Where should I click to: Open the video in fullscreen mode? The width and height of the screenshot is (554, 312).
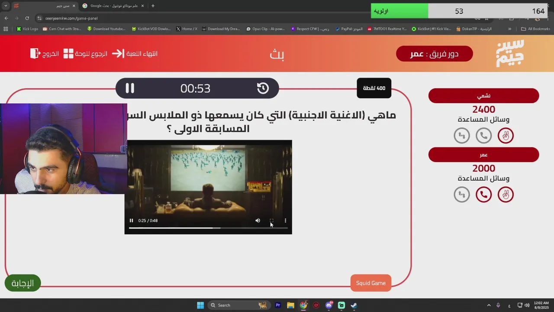click(271, 221)
